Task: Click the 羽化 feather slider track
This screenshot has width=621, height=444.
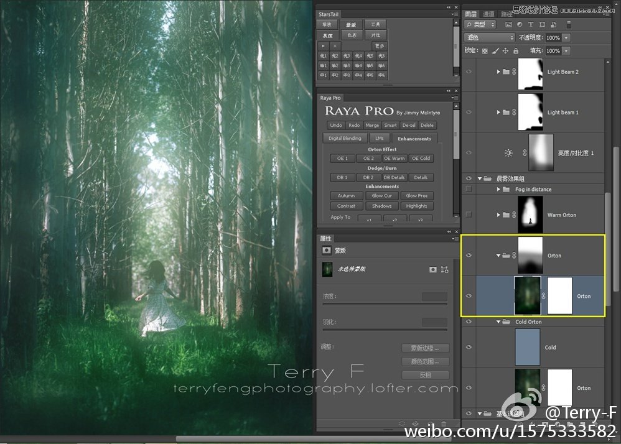Action: pos(385,329)
